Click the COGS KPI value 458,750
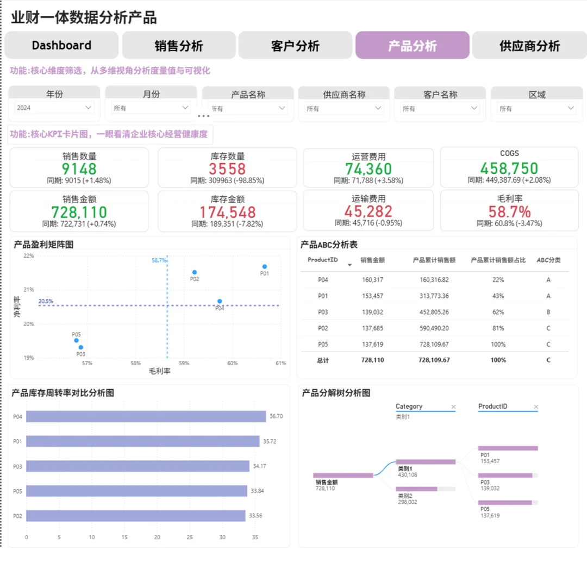The width and height of the screenshot is (587, 587). pyautogui.click(x=509, y=168)
